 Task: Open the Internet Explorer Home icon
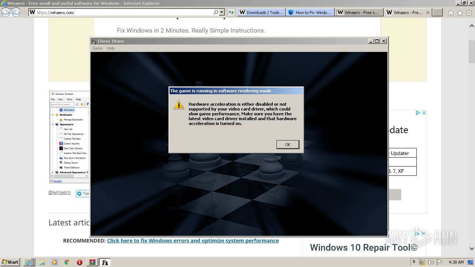pos(451,13)
